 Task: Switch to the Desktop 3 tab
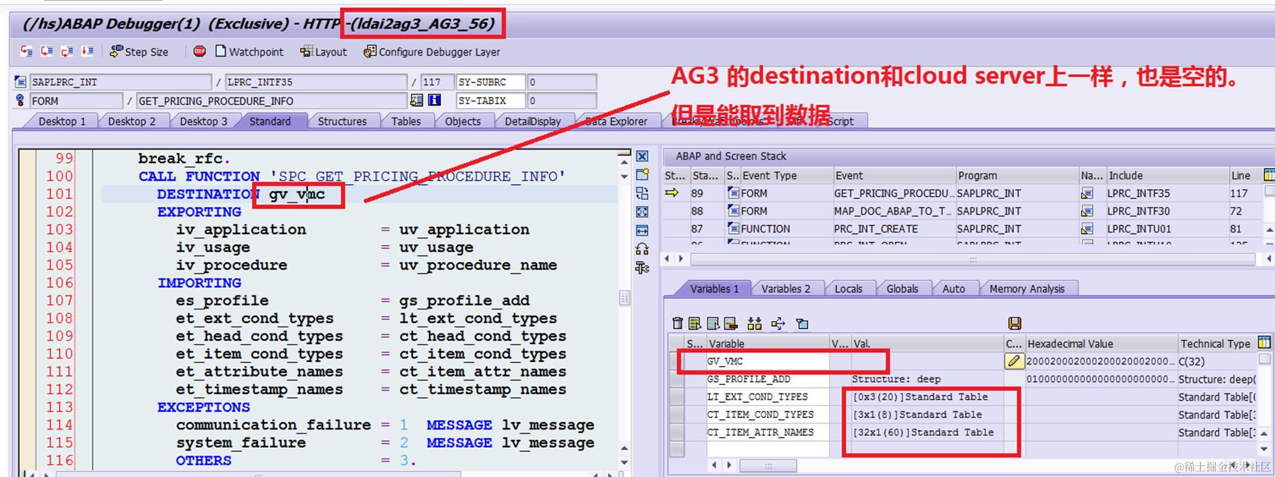click(x=204, y=121)
